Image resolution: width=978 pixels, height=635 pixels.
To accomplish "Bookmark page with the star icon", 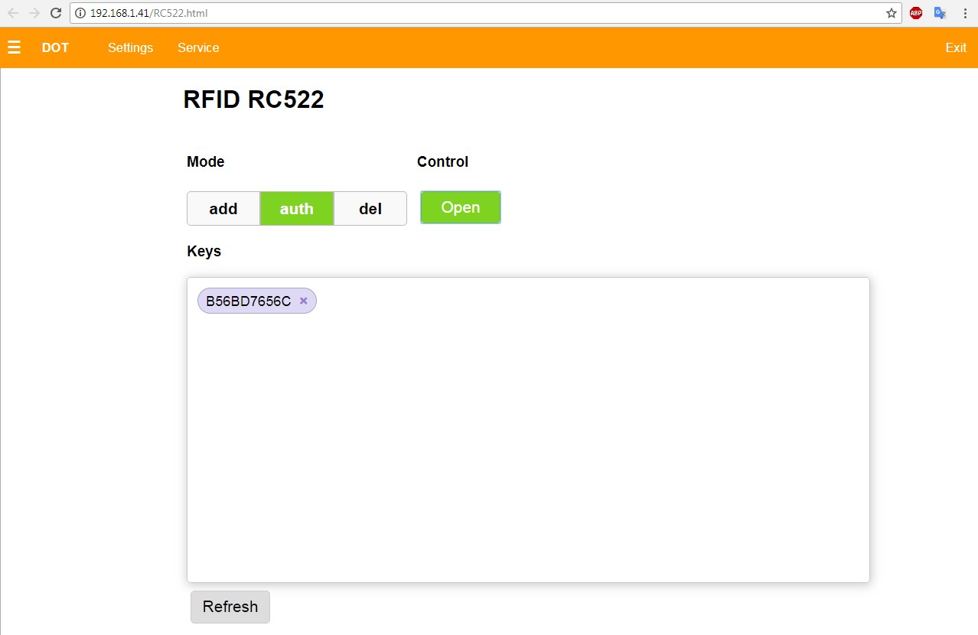I will [891, 13].
